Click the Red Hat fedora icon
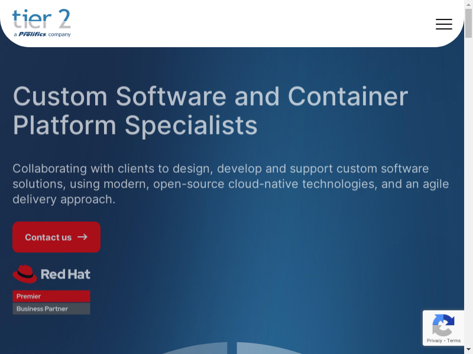The image size is (473, 354). tap(25, 274)
